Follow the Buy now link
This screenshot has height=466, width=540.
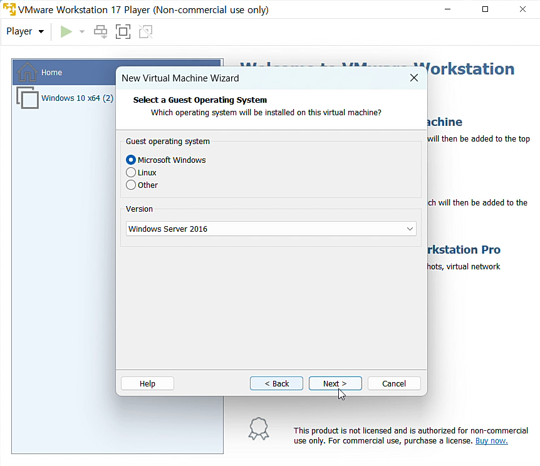pyautogui.click(x=491, y=441)
